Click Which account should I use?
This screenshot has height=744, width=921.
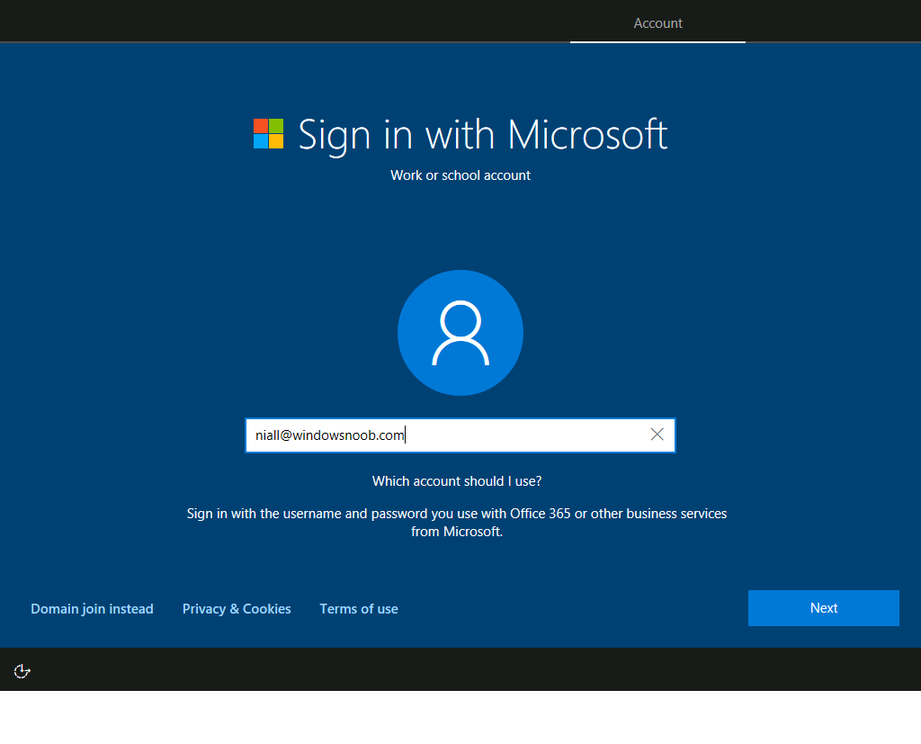tap(457, 481)
